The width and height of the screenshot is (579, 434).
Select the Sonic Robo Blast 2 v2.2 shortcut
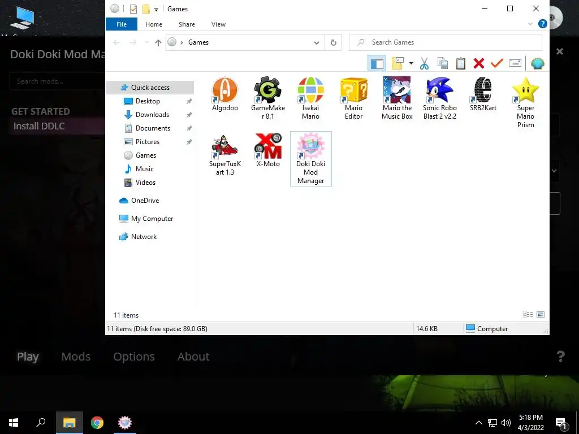439,98
